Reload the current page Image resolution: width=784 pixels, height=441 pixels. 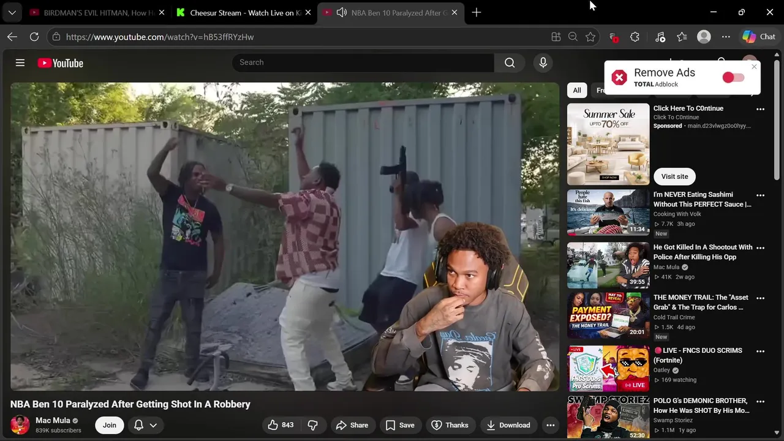34,37
